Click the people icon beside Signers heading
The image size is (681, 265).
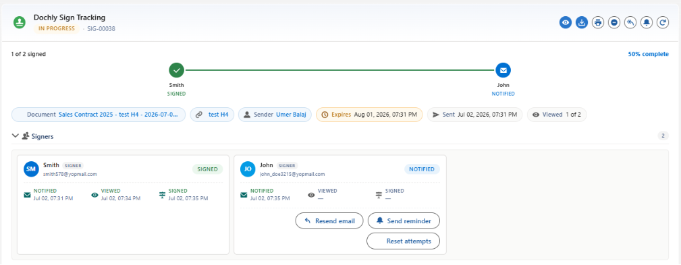coord(26,136)
